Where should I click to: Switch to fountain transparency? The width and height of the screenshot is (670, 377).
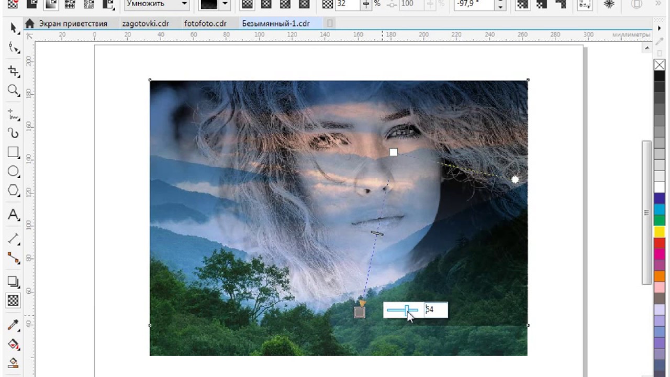coord(51,4)
